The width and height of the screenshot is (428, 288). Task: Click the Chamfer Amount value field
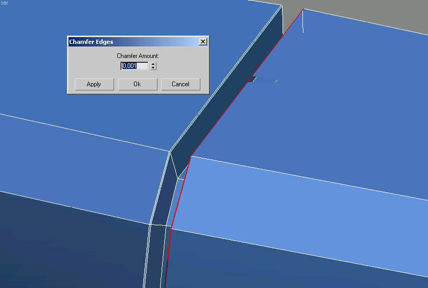point(134,66)
